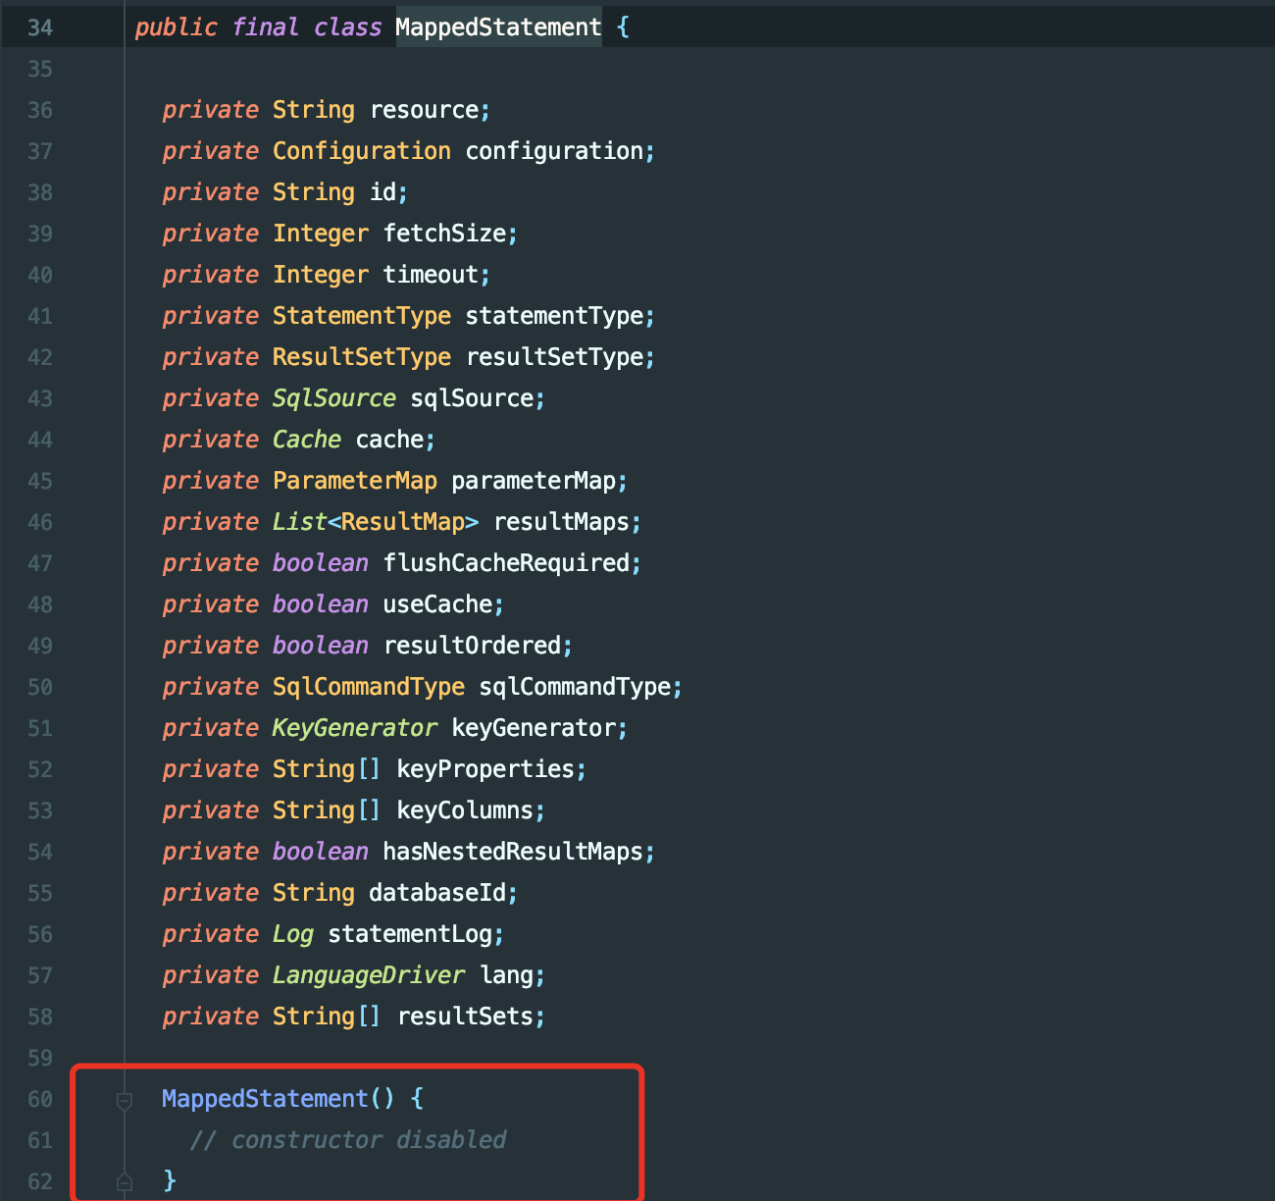Click the 'resource' field name
The image size is (1275, 1201).
(x=425, y=110)
